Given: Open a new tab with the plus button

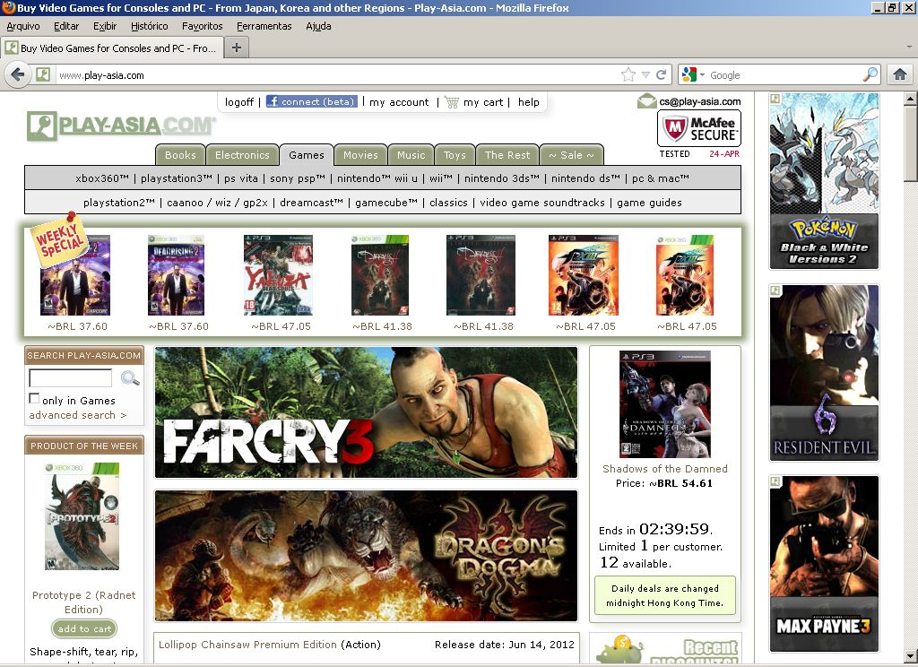Looking at the screenshot, I should pos(237,48).
